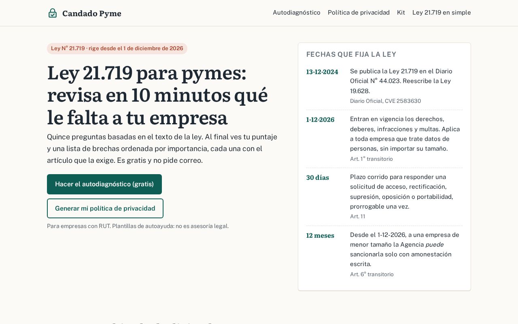Click Diario Oficial, CVE 2583630 source text
This screenshot has width=518, height=324.
[385, 101]
